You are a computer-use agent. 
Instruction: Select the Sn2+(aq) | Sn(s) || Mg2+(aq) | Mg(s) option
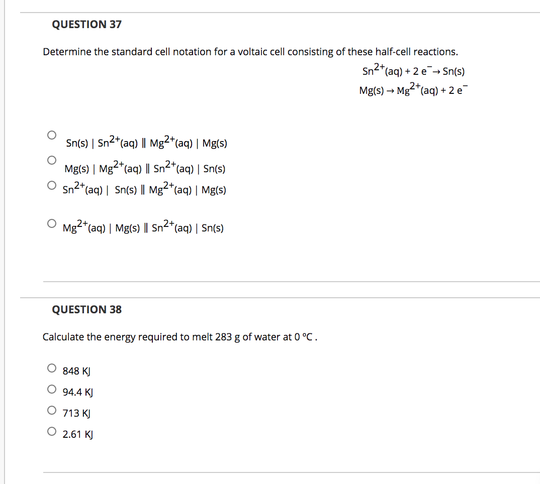tap(52, 185)
